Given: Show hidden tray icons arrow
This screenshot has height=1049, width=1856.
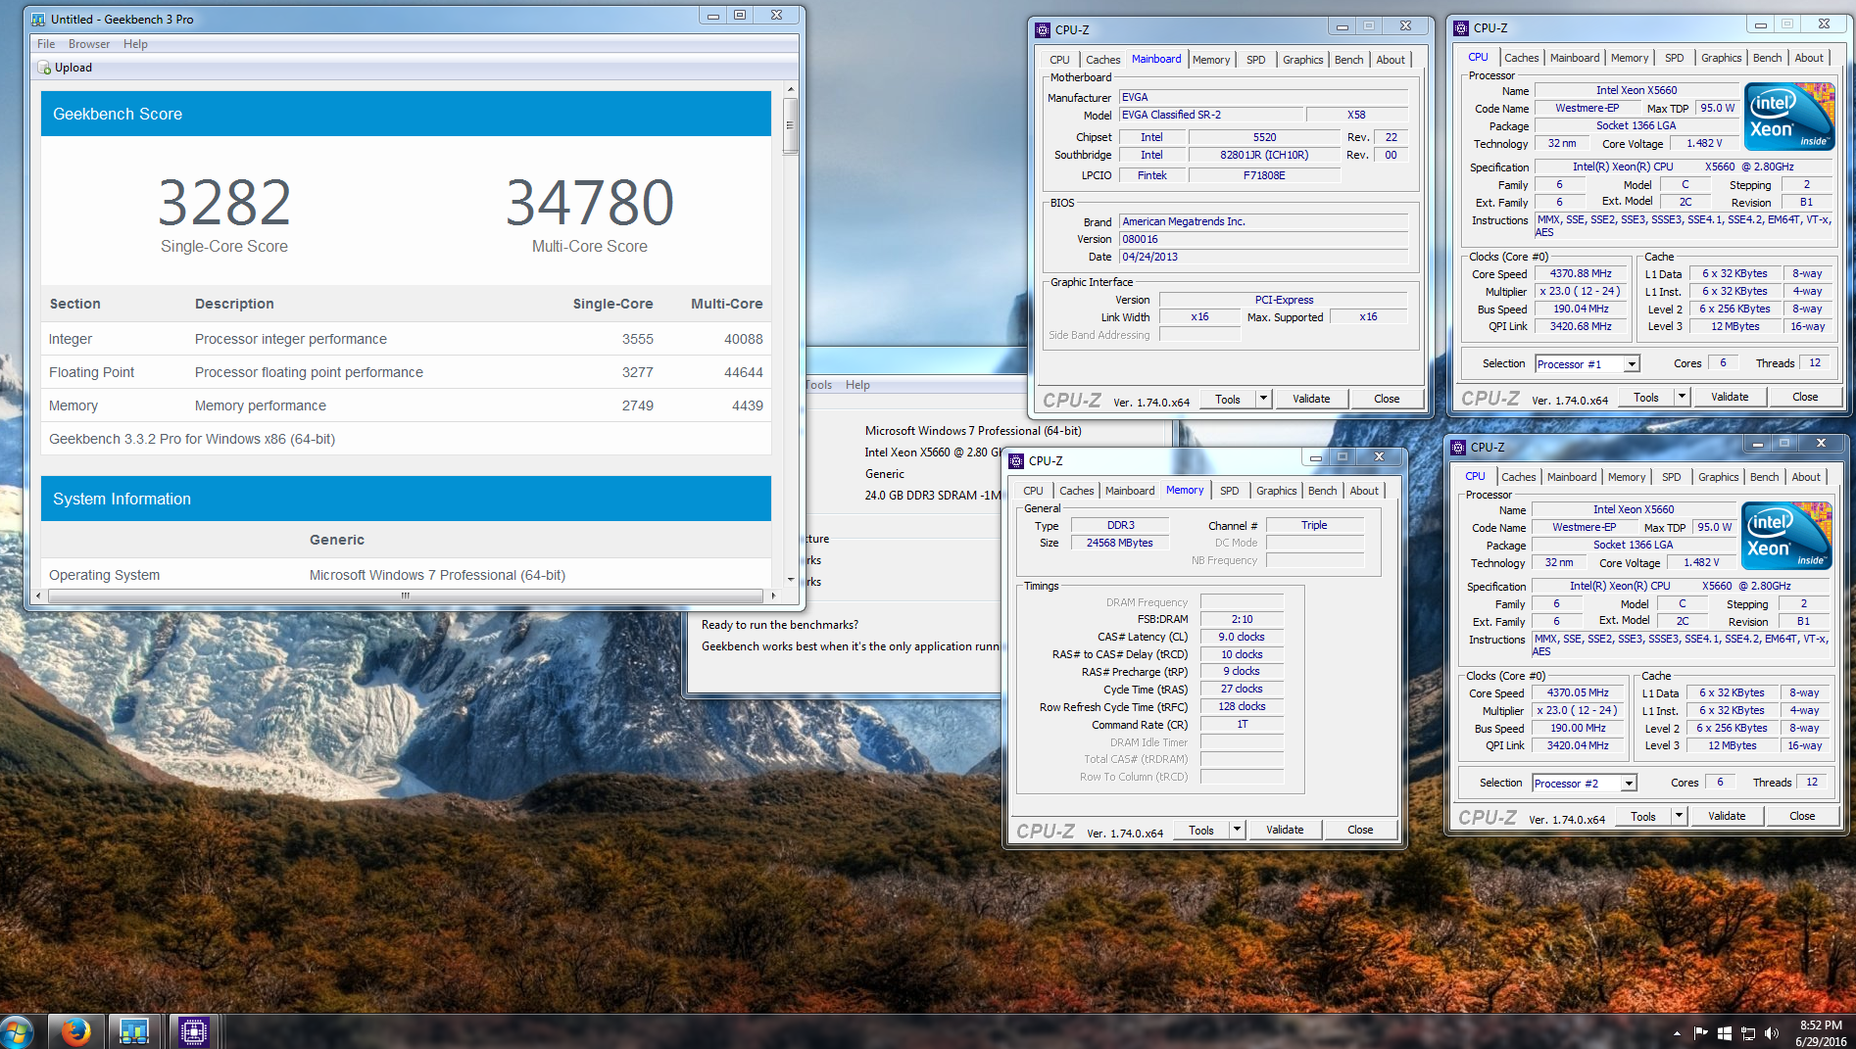Looking at the screenshot, I should [x=1677, y=1033].
